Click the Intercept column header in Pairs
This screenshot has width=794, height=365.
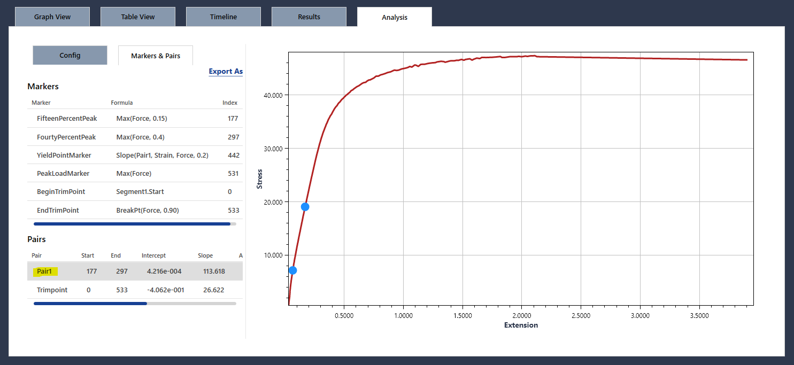pos(153,255)
